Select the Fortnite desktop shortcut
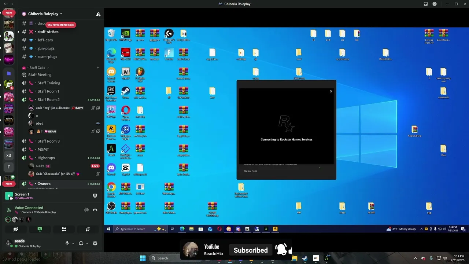Viewport: 469px width, 264px height. [x=169, y=54]
